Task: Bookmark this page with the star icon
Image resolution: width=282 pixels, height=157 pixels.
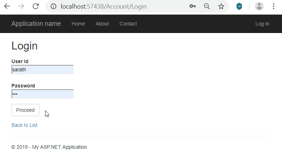Action: point(221,6)
